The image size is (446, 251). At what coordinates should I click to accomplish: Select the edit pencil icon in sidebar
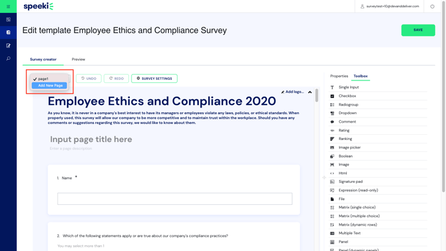pyautogui.click(x=8, y=45)
